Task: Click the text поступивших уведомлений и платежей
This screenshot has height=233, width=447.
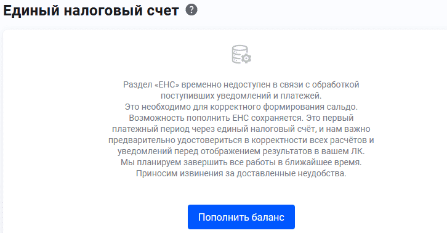Action: point(241,96)
